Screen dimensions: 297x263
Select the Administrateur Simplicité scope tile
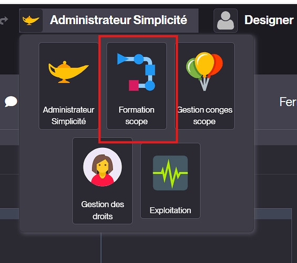click(x=68, y=86)
